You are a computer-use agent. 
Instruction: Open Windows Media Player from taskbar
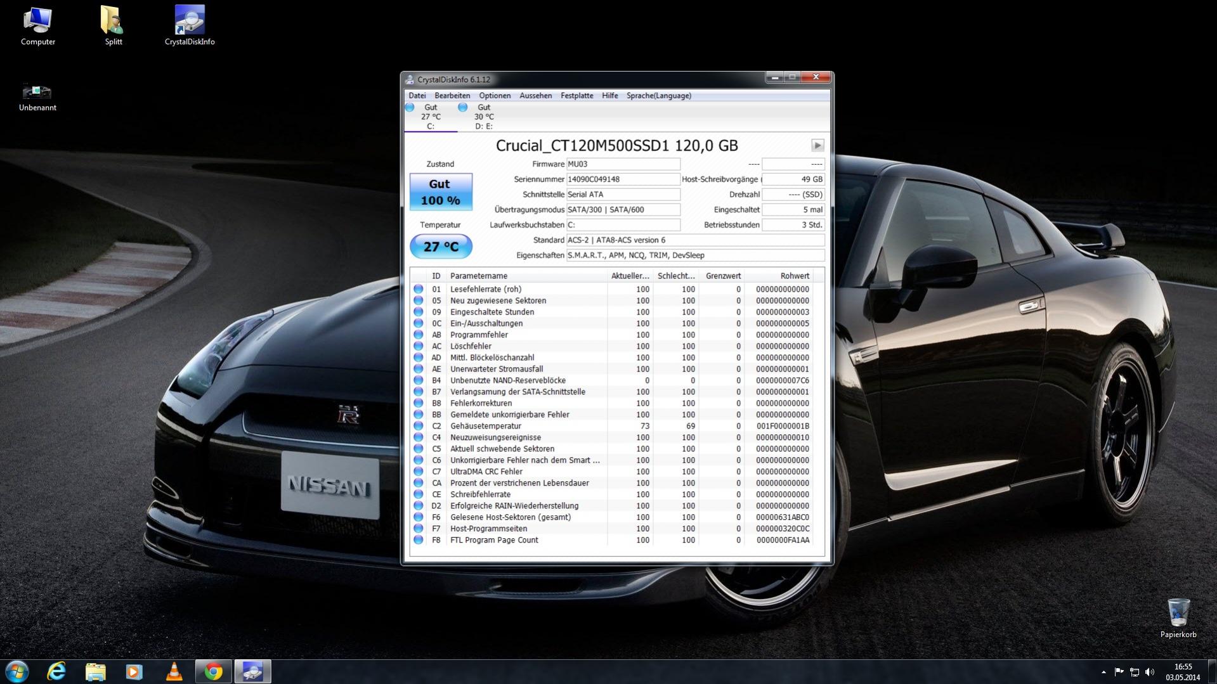click(134, 671)
